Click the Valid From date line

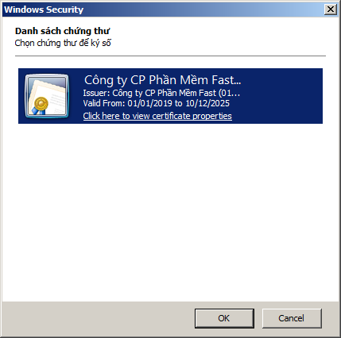157,103
